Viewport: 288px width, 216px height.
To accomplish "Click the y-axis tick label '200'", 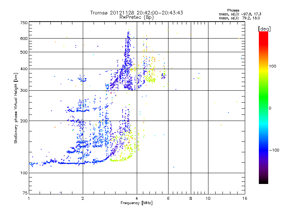I will [x=24, y=121].
